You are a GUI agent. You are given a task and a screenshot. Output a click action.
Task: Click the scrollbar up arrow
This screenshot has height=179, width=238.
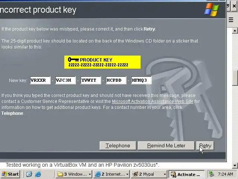tap(235, 31)
